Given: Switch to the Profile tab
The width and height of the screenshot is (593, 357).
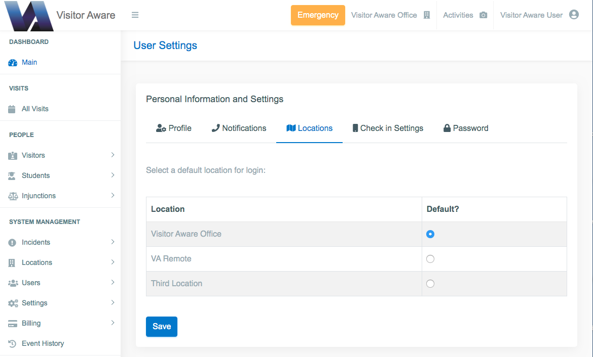Looking at the screenshot, I should [x=173, y=128].
